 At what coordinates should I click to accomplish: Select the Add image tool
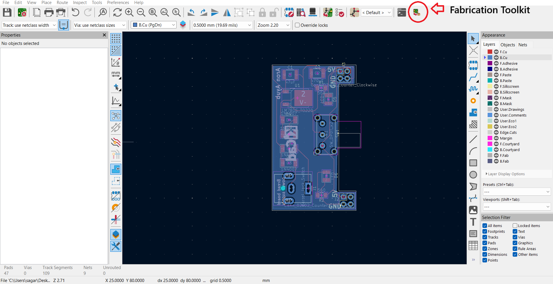coord(473,210)
